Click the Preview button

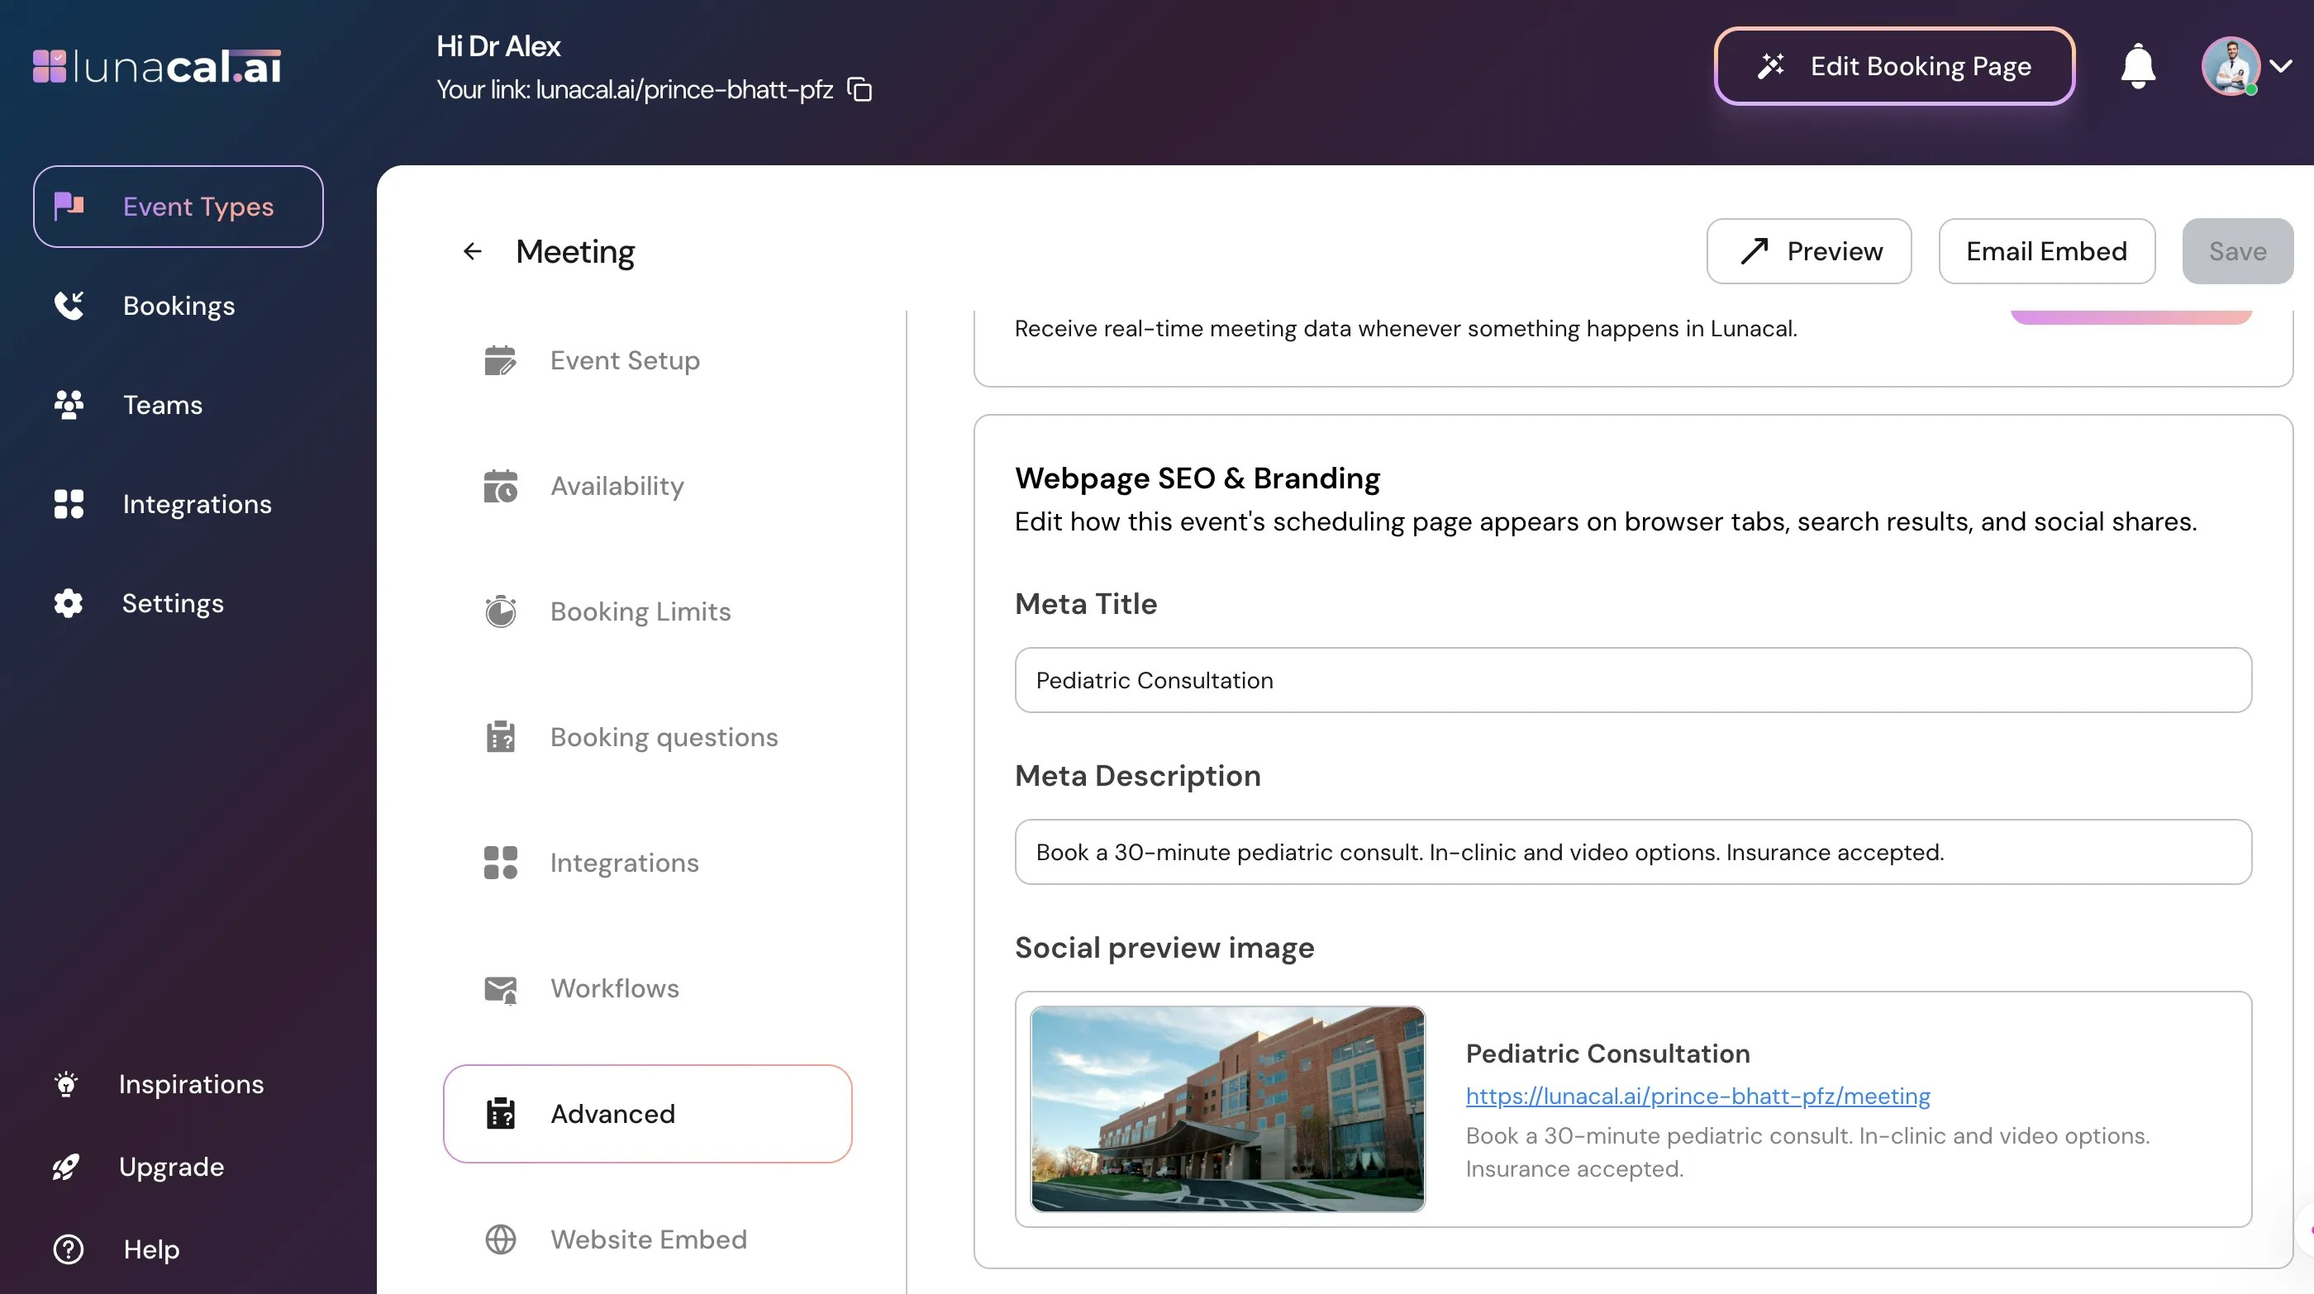(x=1808, y=251)
